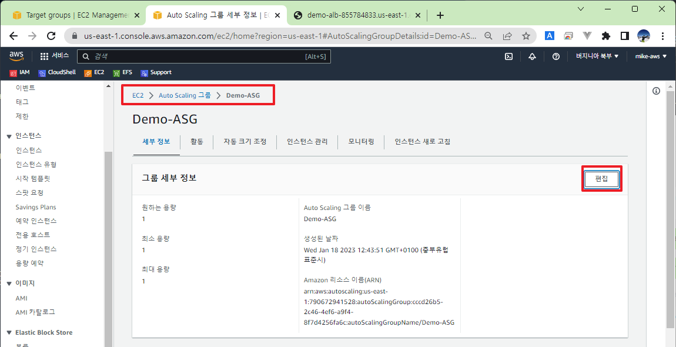The width and height of the screenshot is (676, 347).
Task: Open 용량 예약 in sidebar
Action: tap(30, 263)
